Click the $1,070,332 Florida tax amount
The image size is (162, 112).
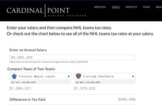85,88
